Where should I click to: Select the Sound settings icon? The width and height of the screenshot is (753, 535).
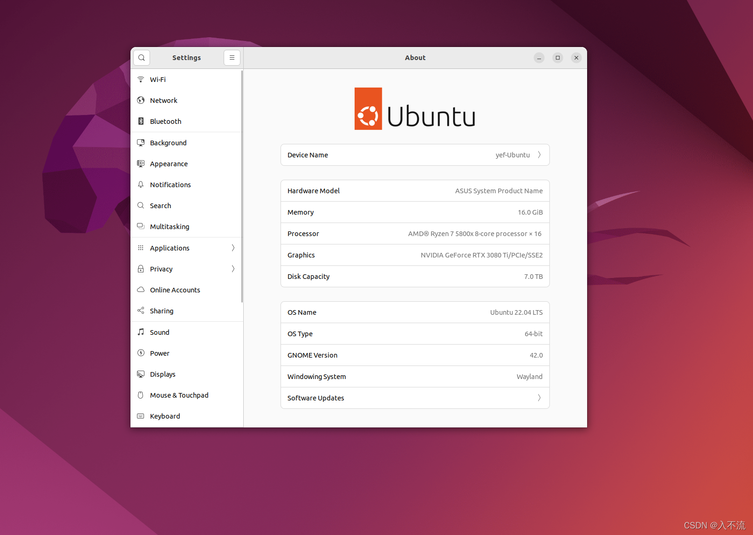141,332
